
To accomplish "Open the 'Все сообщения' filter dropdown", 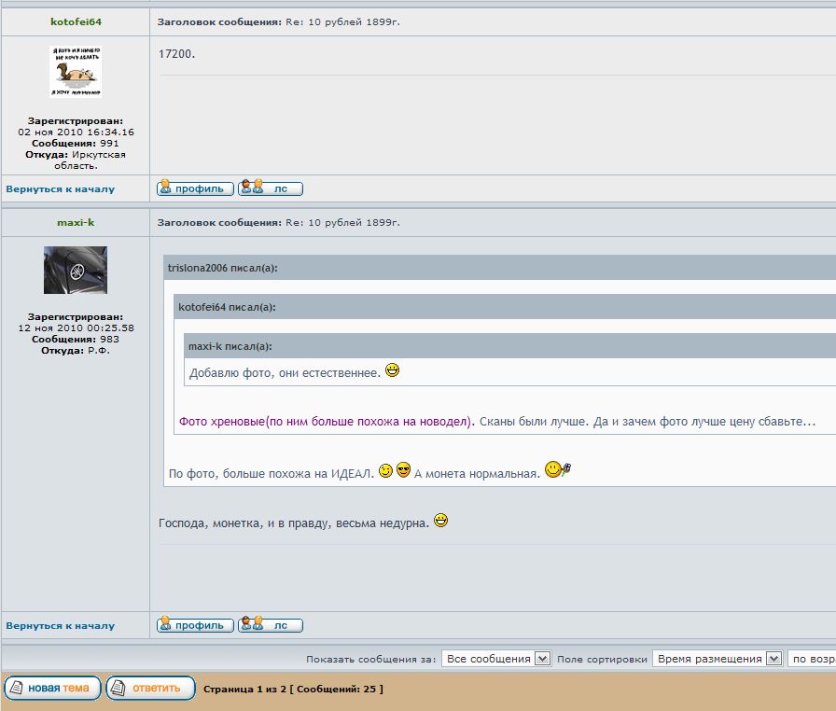I will tap(496, 659).
